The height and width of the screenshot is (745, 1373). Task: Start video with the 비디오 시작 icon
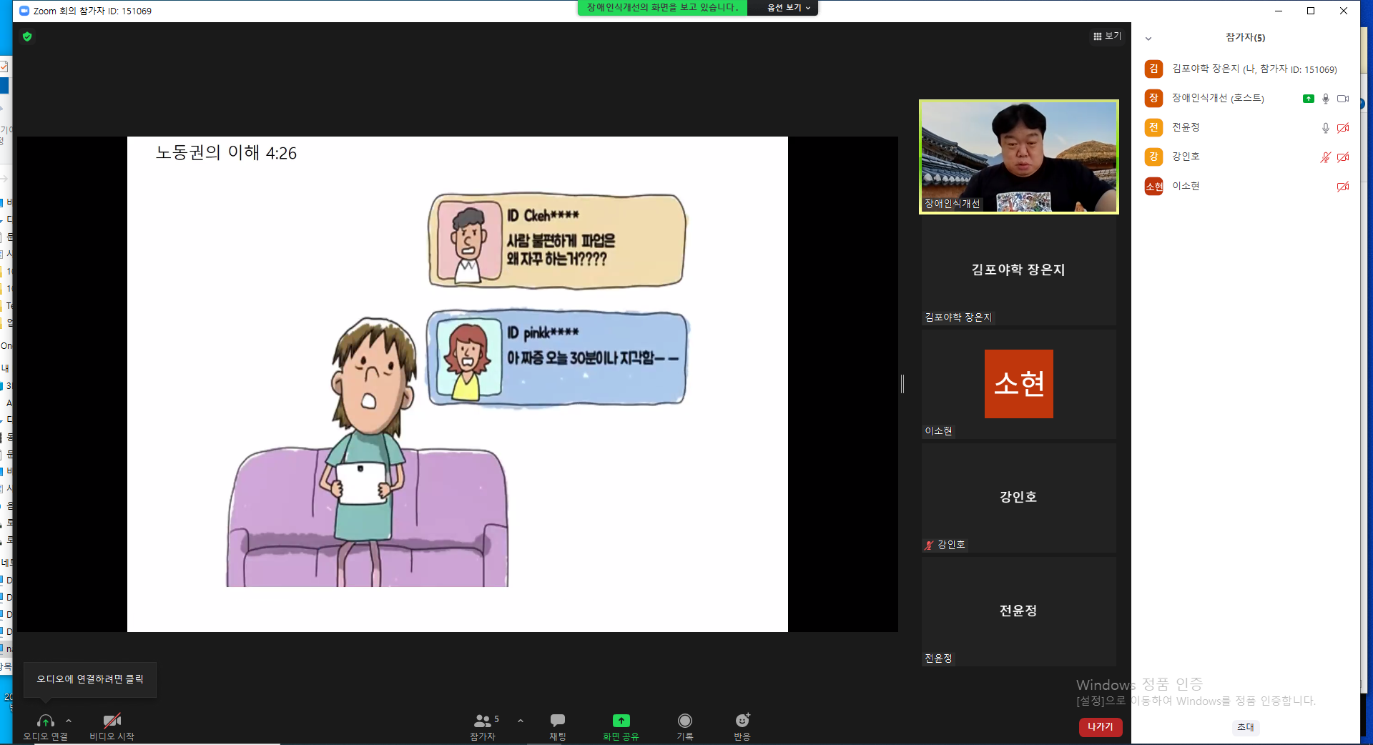tap(112, 721)
